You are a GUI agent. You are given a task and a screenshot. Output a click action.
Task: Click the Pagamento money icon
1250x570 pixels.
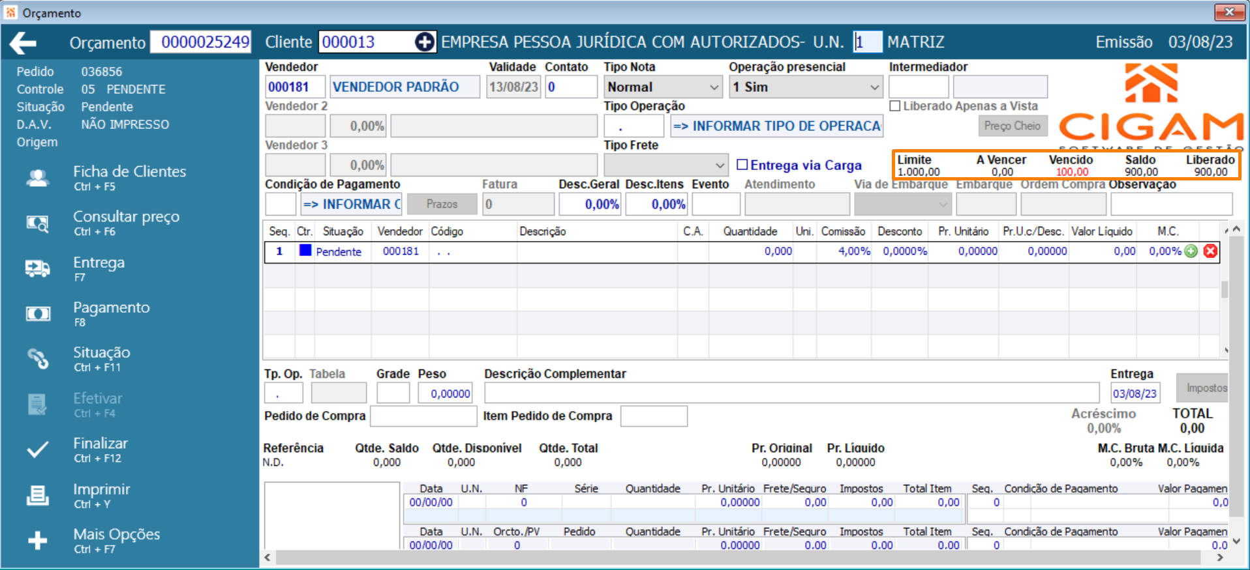(x=38, y=314)
